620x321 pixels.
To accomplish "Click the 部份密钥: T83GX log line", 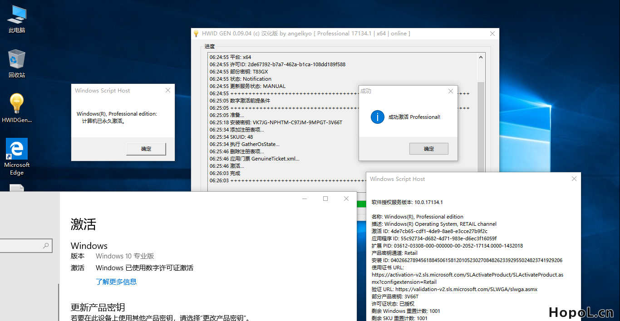I will [239, 72].
